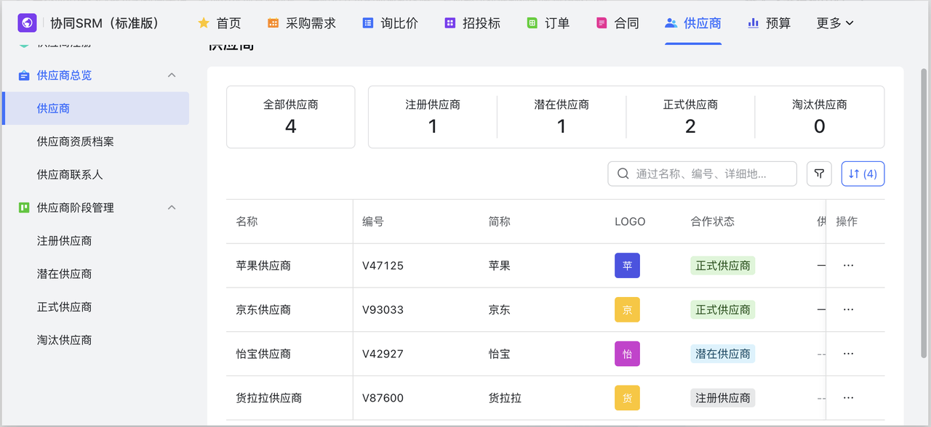Image resolution: width=931 pixels, height=427 pixels.
Task: Click the 协同SRM app logo icon
Action: 27,23
